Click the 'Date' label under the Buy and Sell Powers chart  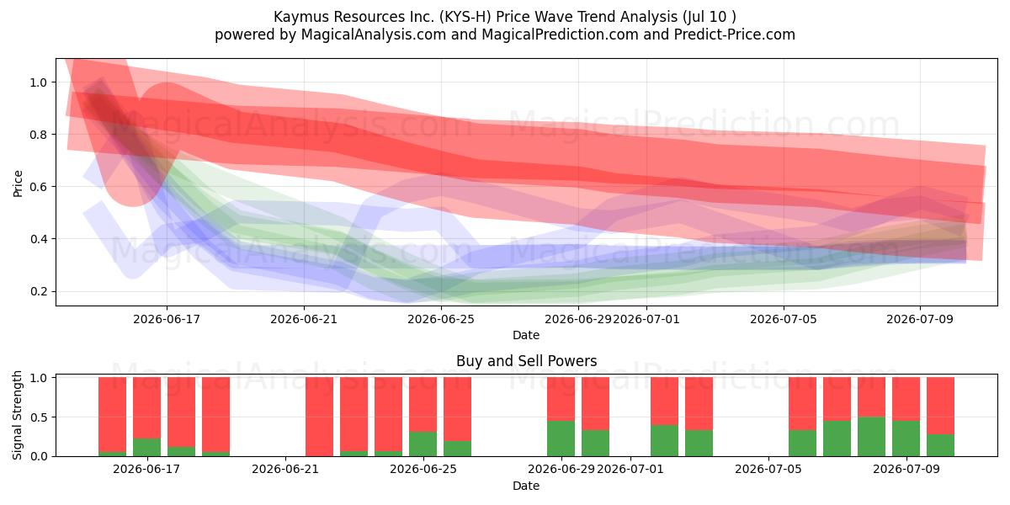(x=526, y=486)
